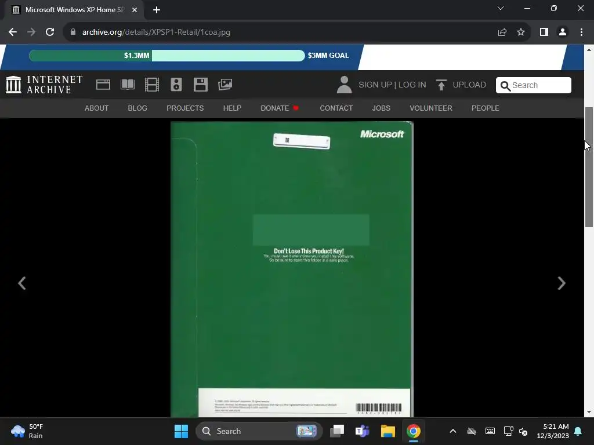This screenshot has width=594, height=445.
Task: Open the browser side panel
Action: pos(544,32)
